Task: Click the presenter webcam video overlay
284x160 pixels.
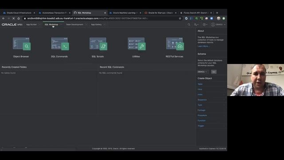Action: [x=256, y=80]
